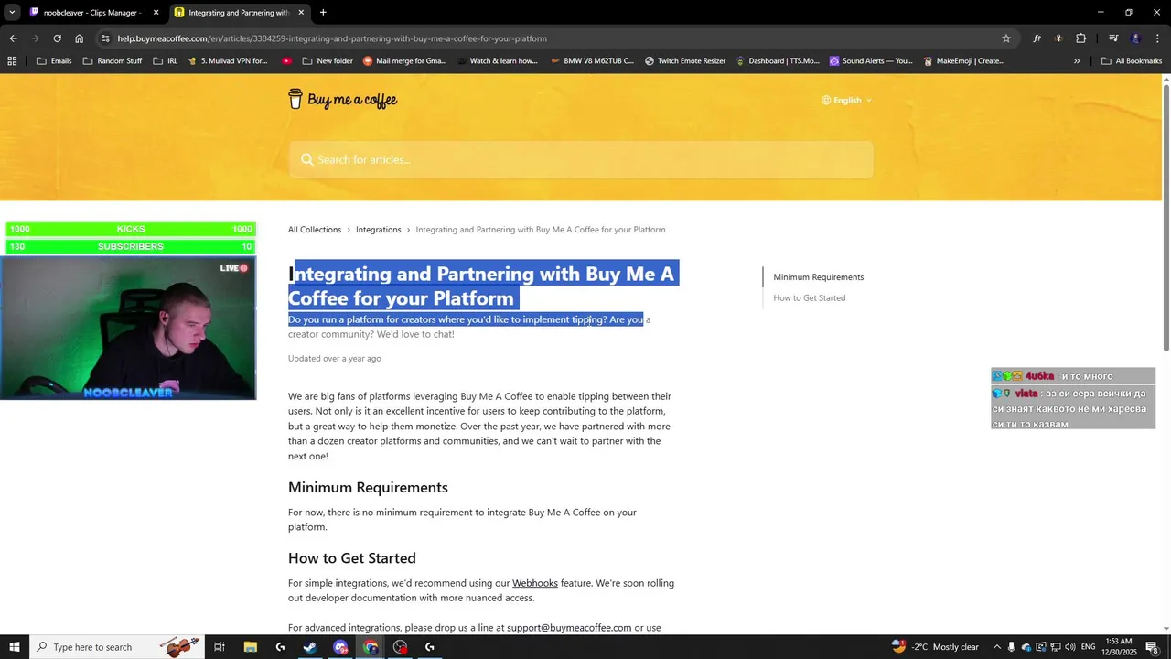The height and width of the screenshot is (659, 1171).
Task: Open the notification center icon
Action: tap(1152, 647)
